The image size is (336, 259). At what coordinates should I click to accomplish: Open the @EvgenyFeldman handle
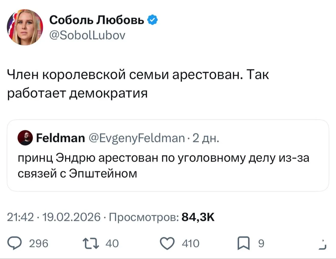click(137, 138)
